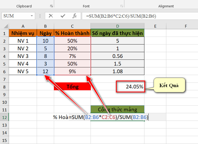Click the 'Nhiệm vụ' header cell
198x144 pixels.
pos(23,33)
